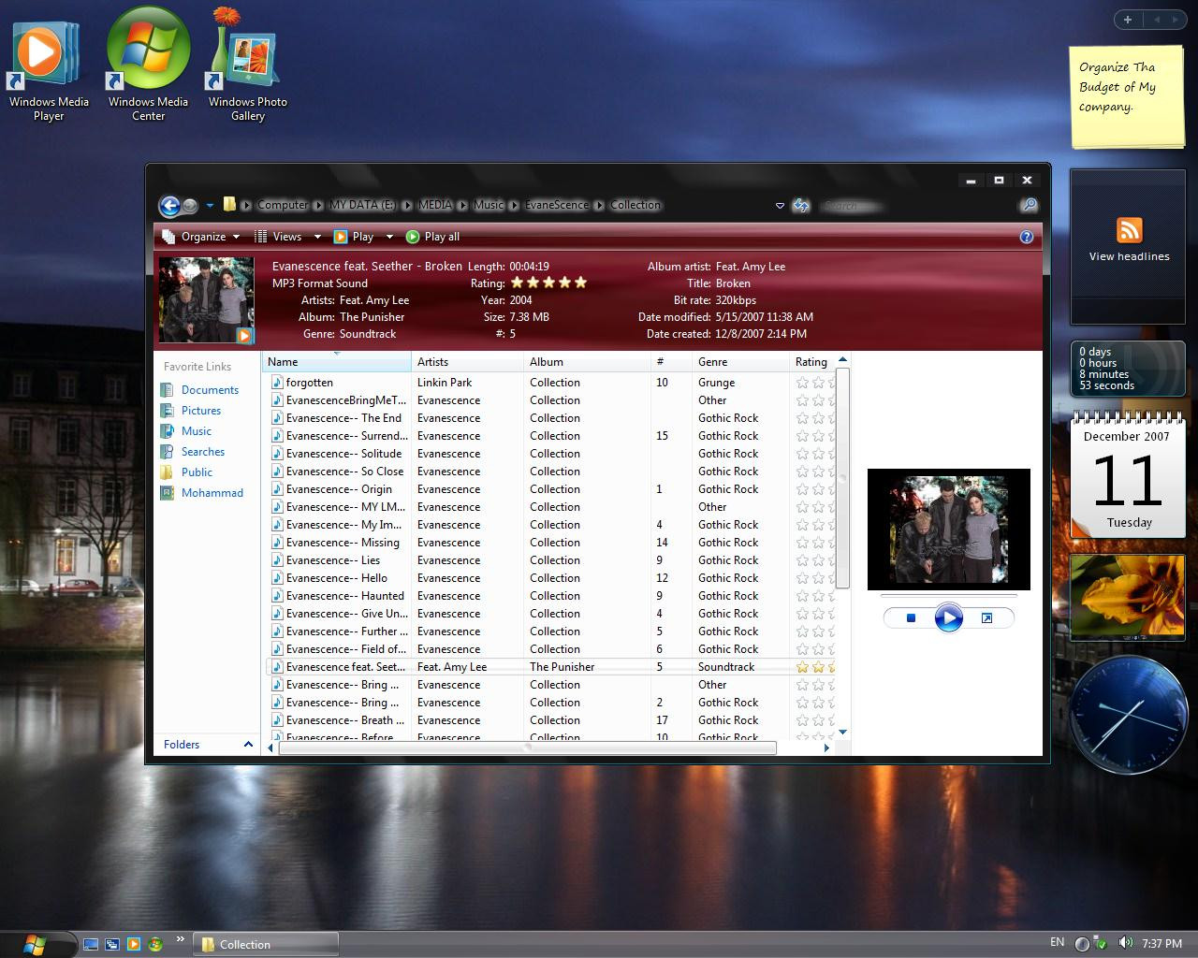The height and width of the screenshot is (958, 1198).
Task: Click the album art thumbnail in details pane
Action: tap(206, 300)
